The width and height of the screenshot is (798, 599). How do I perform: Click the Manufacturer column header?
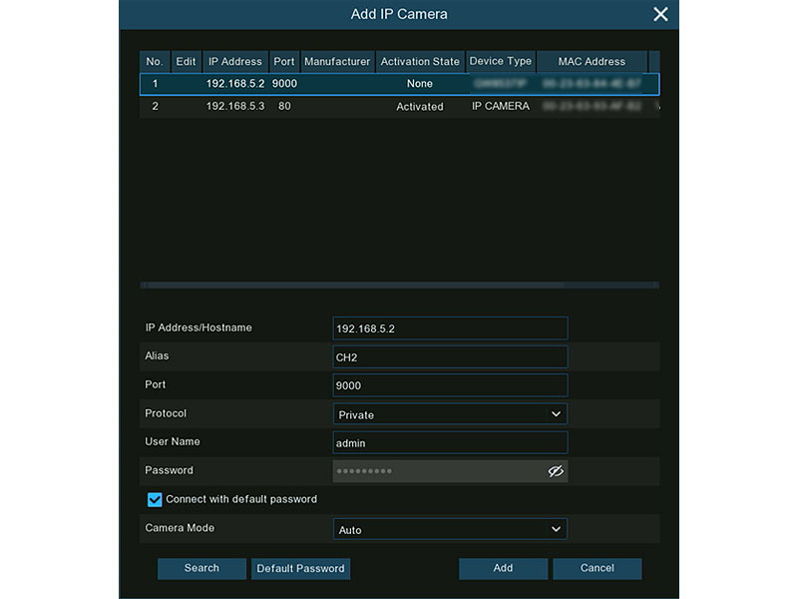(x=337, y=61)
